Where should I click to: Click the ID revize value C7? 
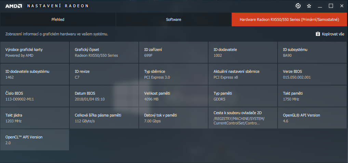coord(77,77)
